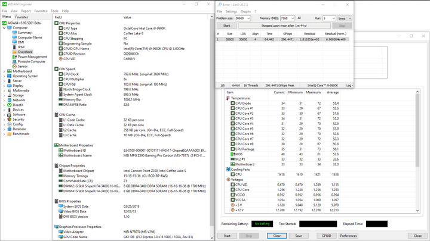The height and width of the screenshot is (241, 430).
Task: Click the Value column header in AIDA64
Action: 127,17
